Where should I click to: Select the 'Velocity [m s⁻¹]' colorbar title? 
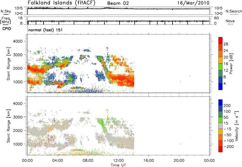[236, 126]
